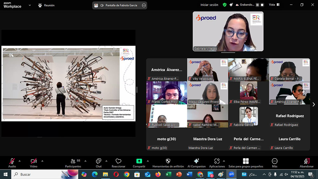Viewport: 318px width, 179px height.
Task: Open PowerPoint from taskbar
Action: [179, 174]
